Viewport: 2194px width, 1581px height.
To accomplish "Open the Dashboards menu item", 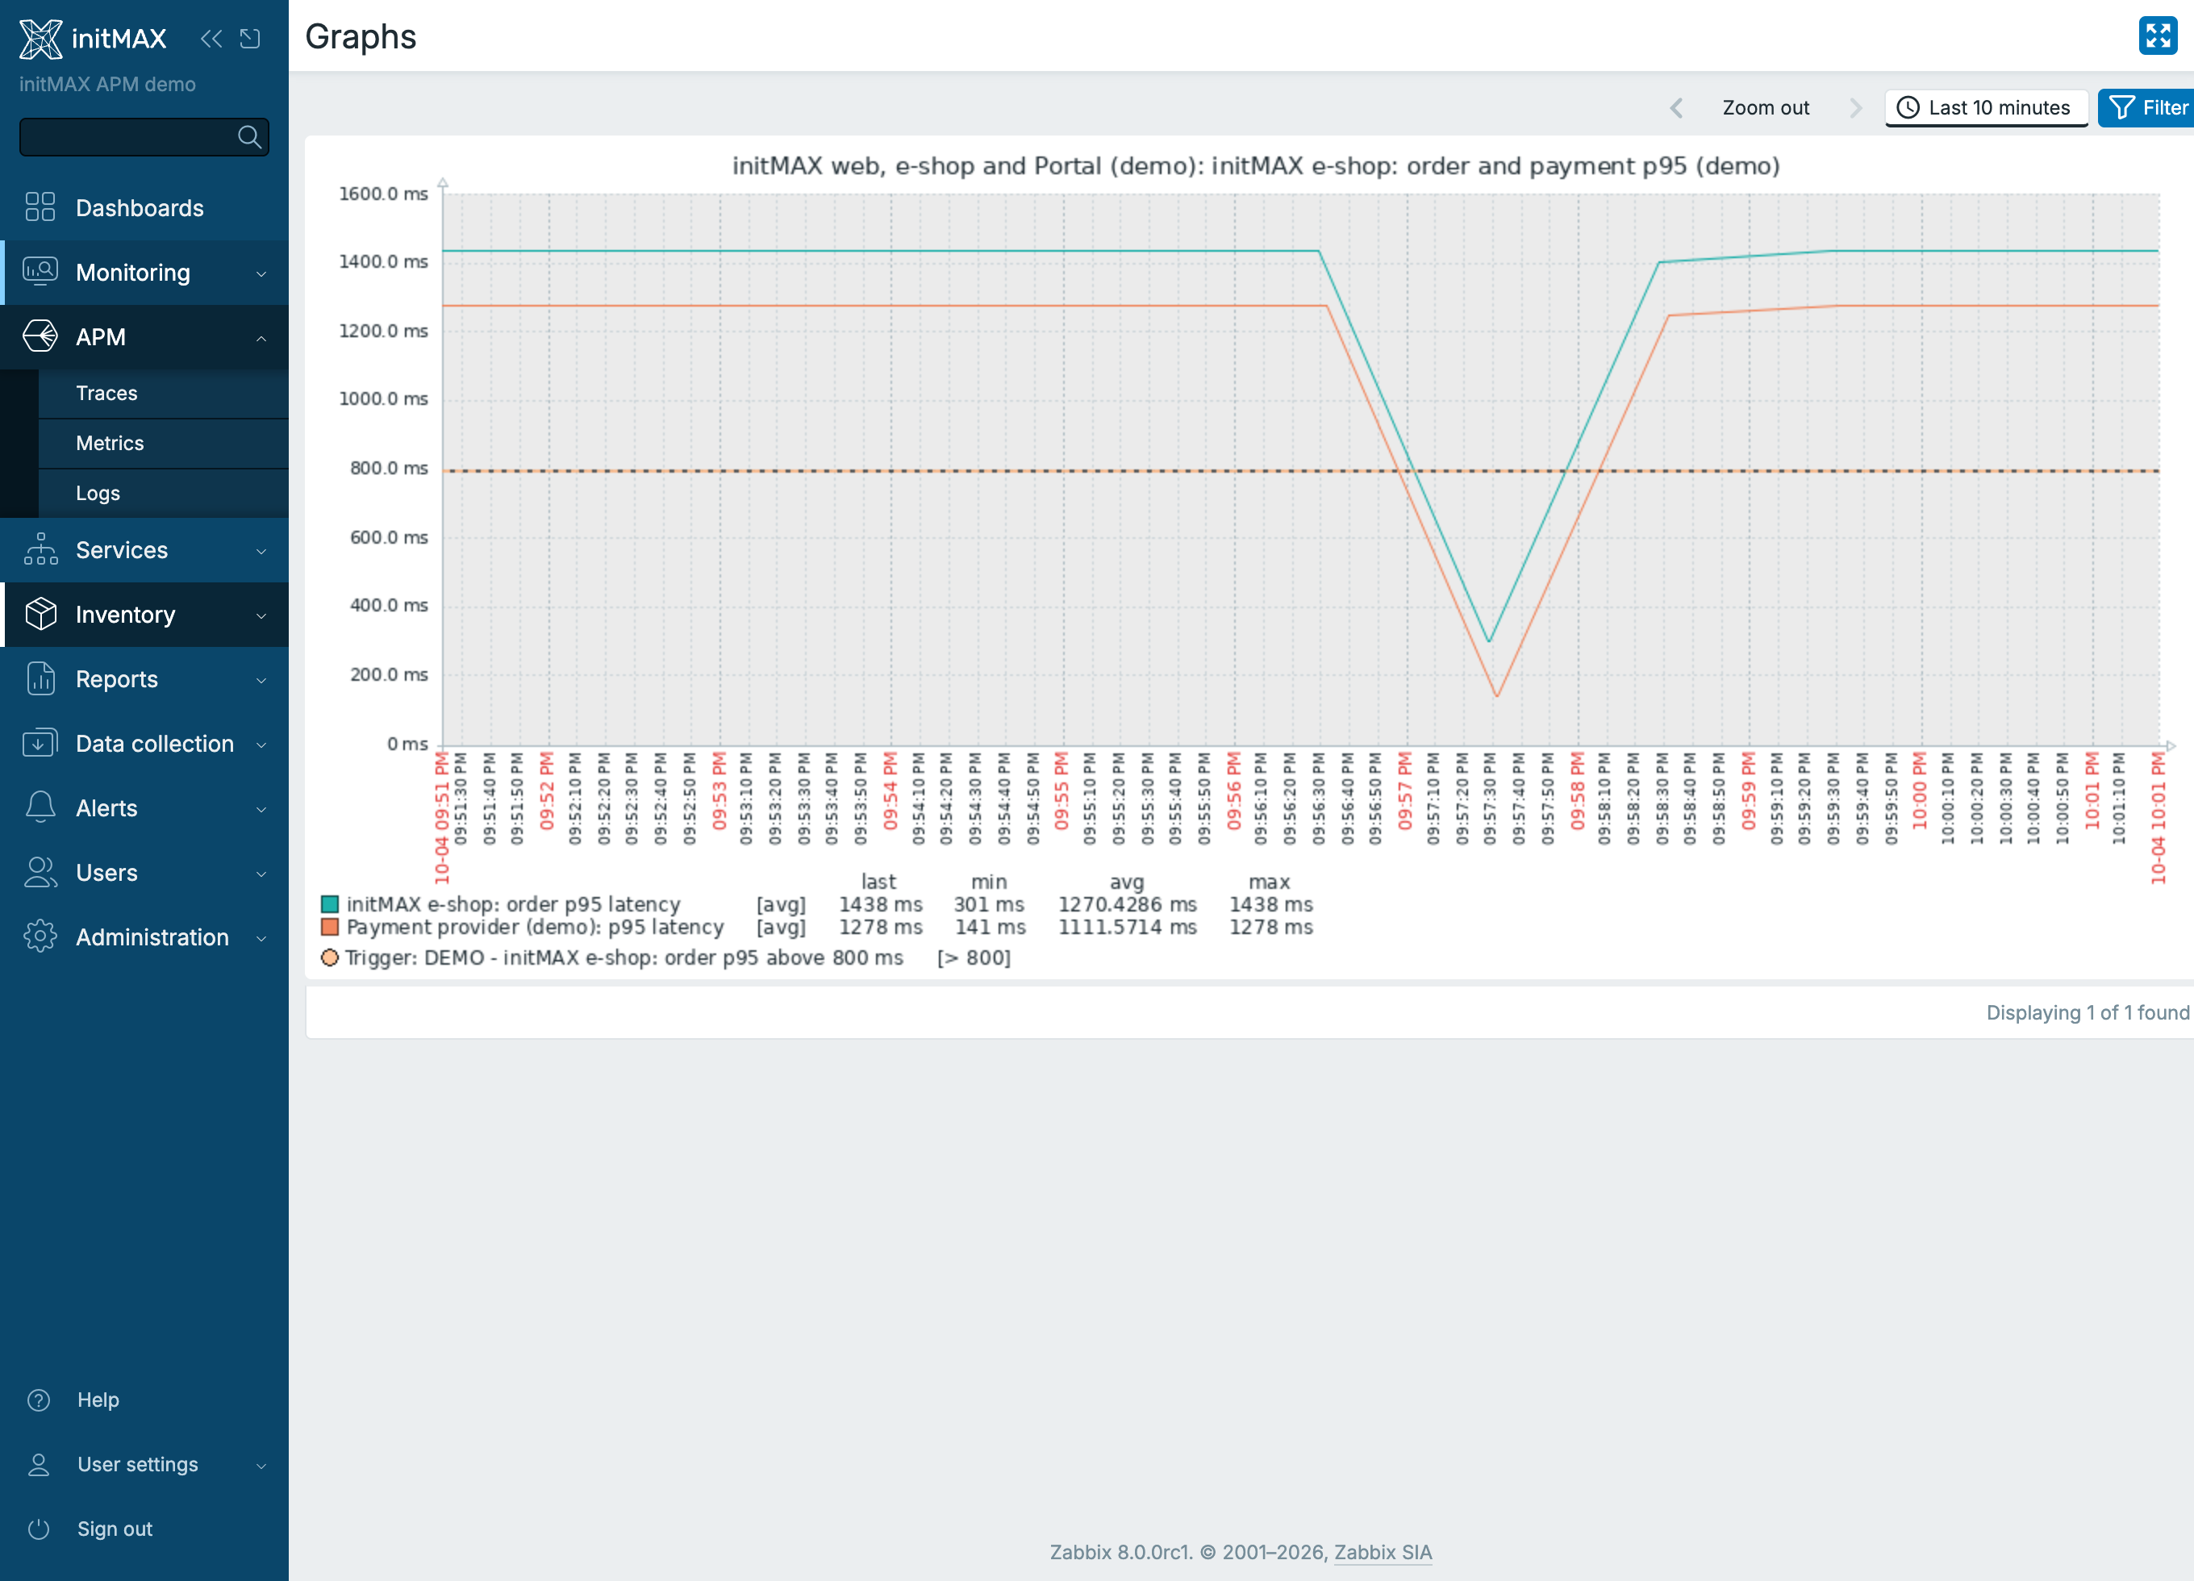I will click(x=144, y=207).
